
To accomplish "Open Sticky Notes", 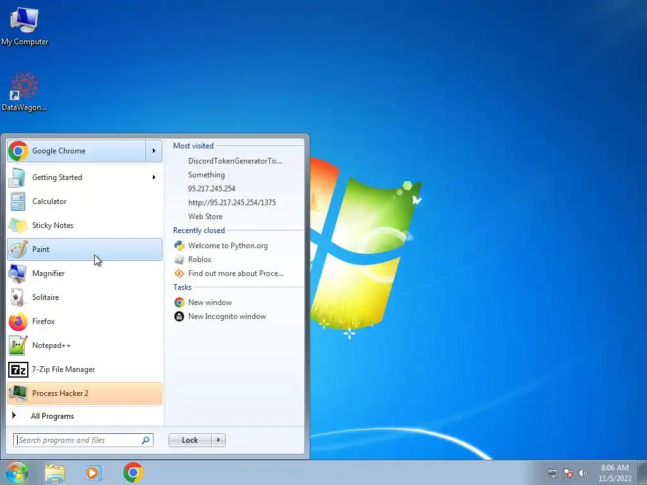I will [85, 225].
